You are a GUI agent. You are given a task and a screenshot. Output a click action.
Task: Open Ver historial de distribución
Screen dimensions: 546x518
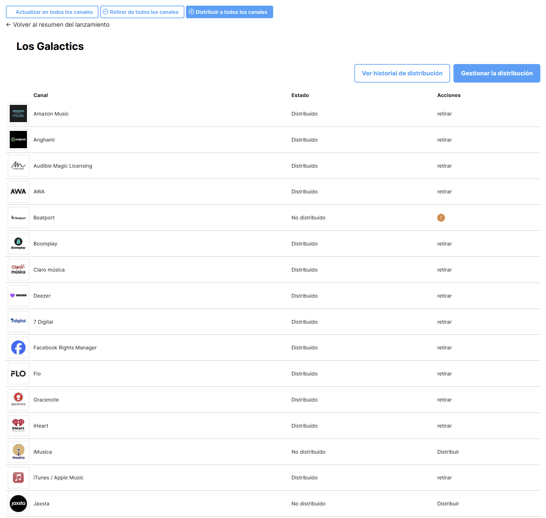[x=402, y=73]
